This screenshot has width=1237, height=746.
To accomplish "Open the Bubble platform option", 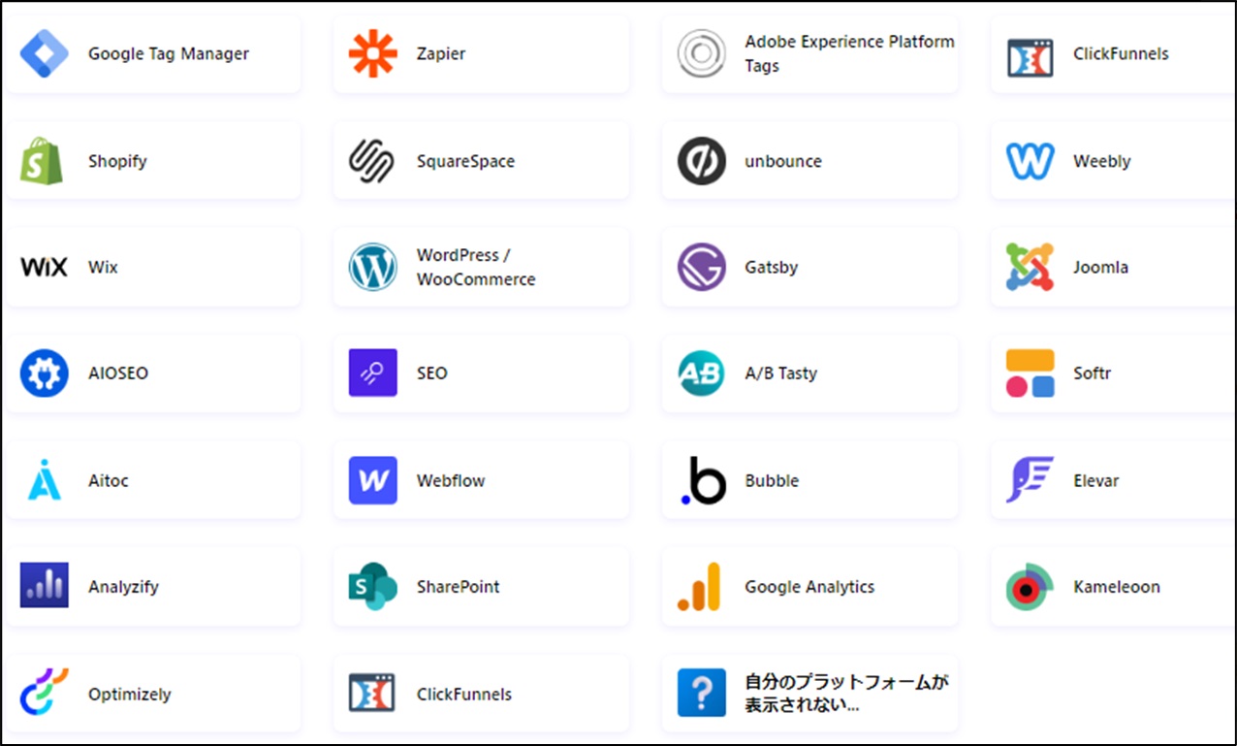I will pos(809,480).
